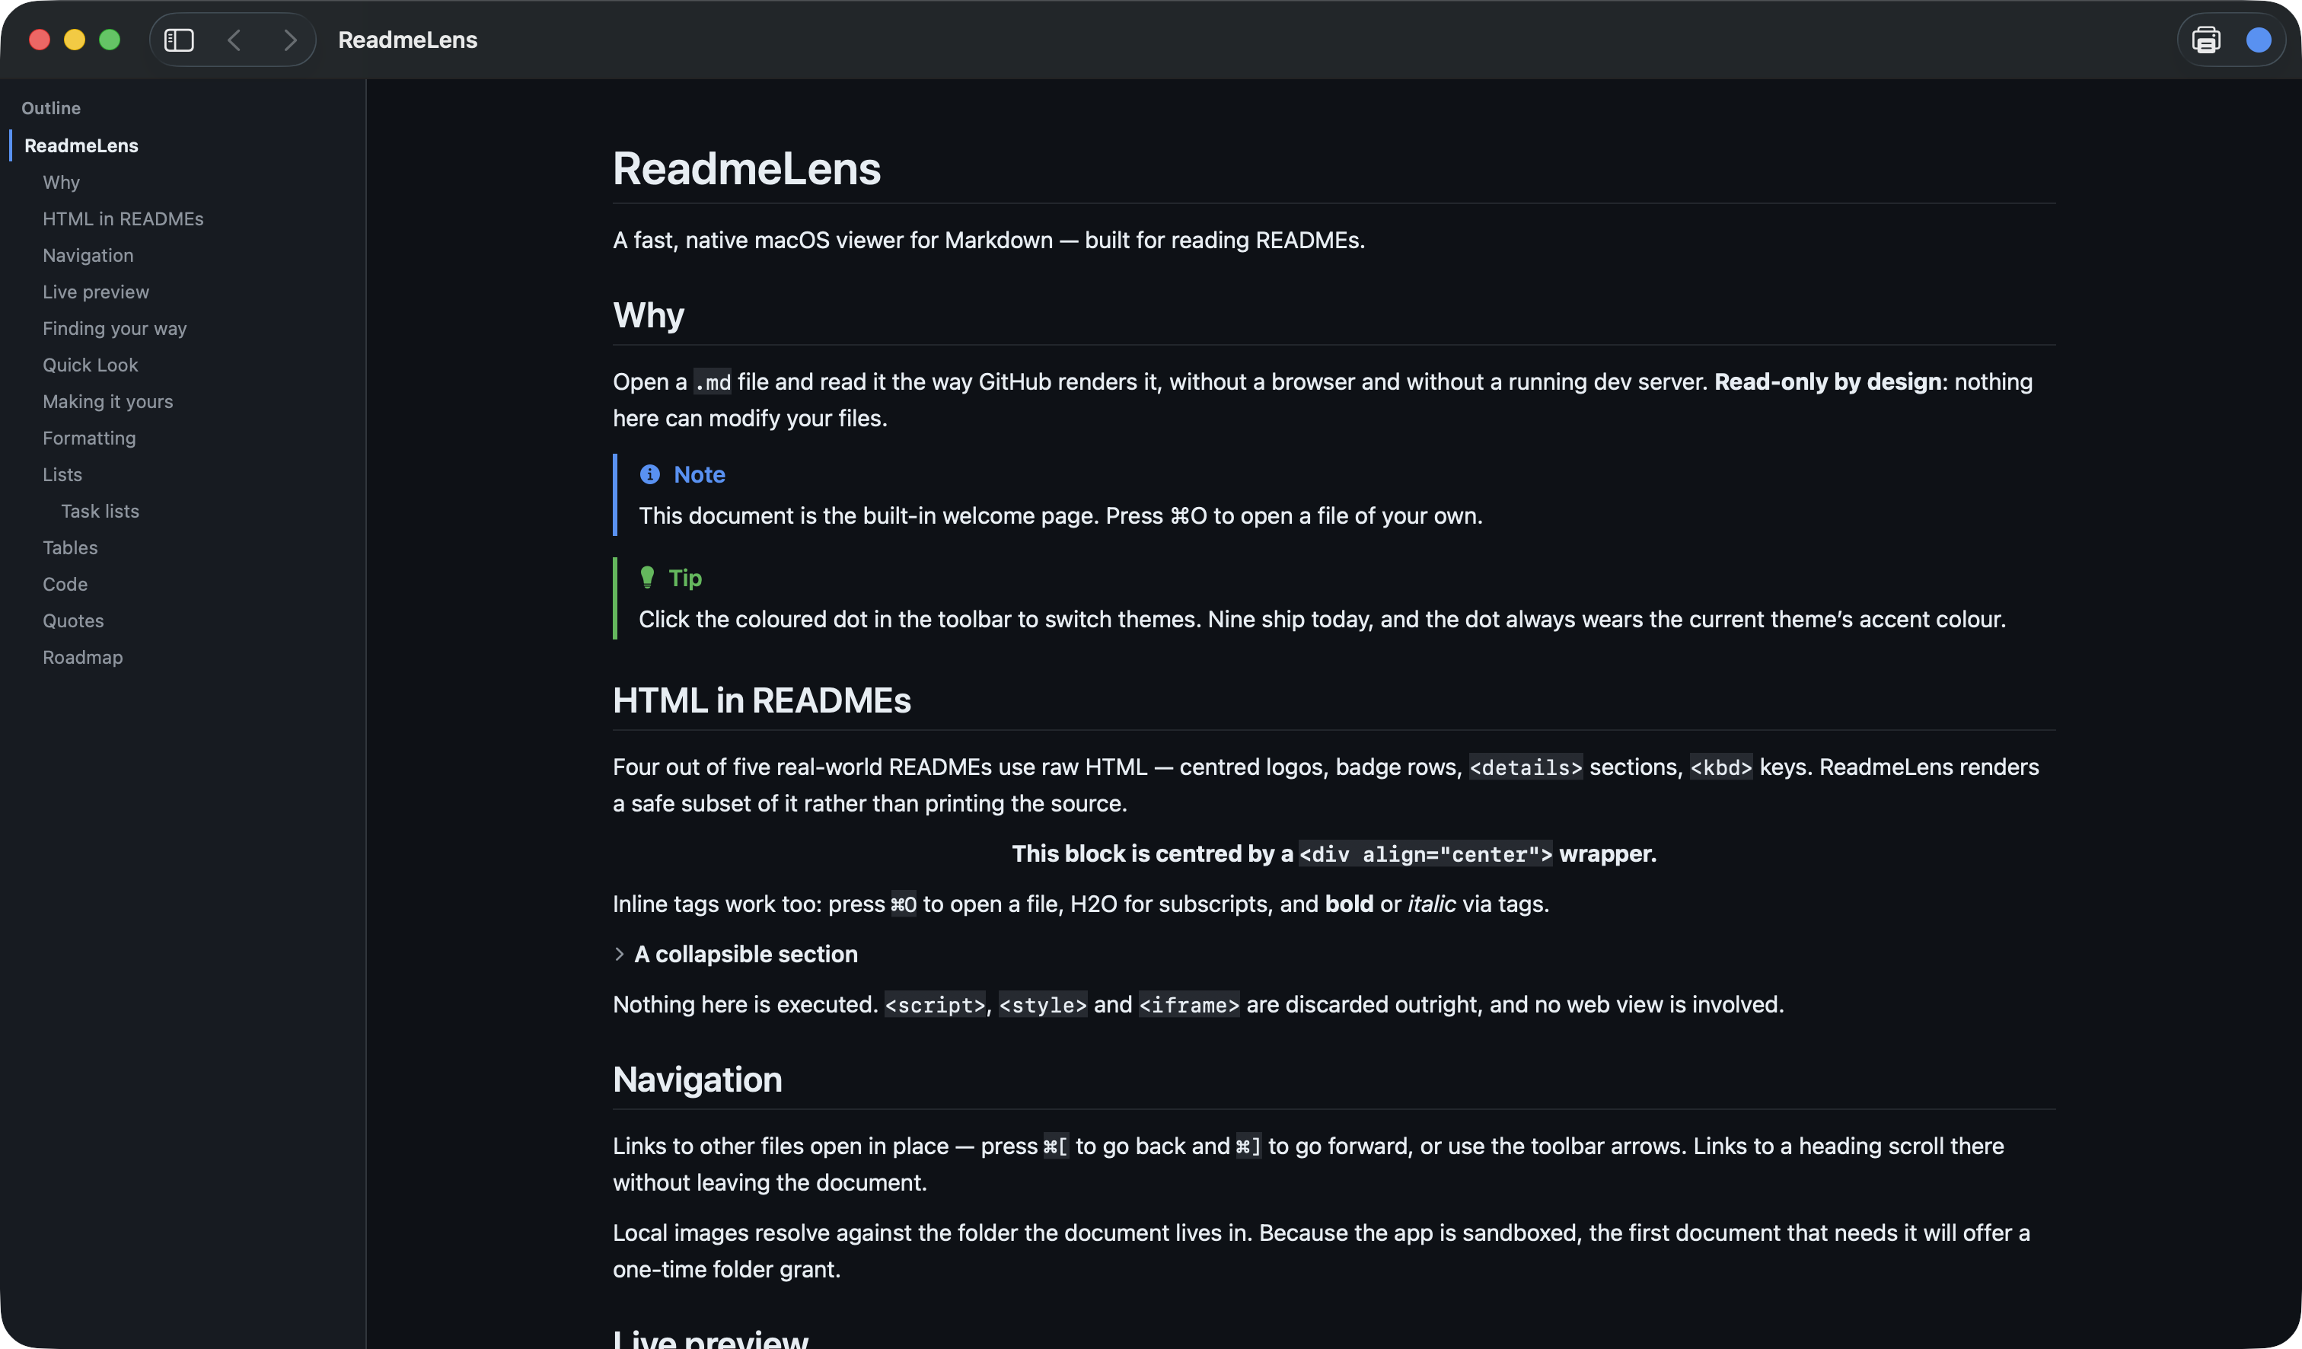The height and width of the screenshot is (1349, 2302).
Task: Click the 'Navigation' document heading
Action: [x=697, y=1080]
